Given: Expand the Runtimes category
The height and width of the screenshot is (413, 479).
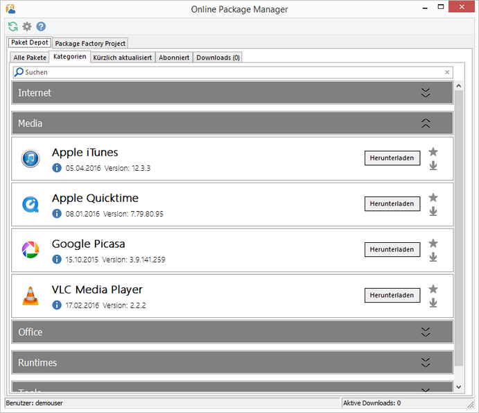Looking at the screenshot, I should pyautogui.click(x=426, y=363).
